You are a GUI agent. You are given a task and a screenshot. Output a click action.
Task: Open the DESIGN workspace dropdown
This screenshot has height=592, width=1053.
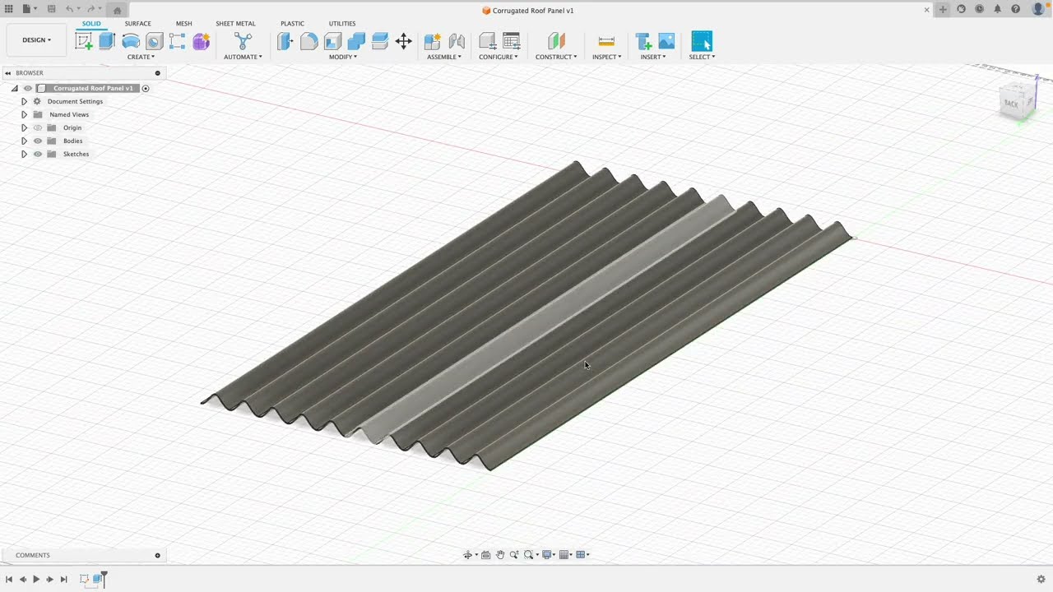point(36,40)
